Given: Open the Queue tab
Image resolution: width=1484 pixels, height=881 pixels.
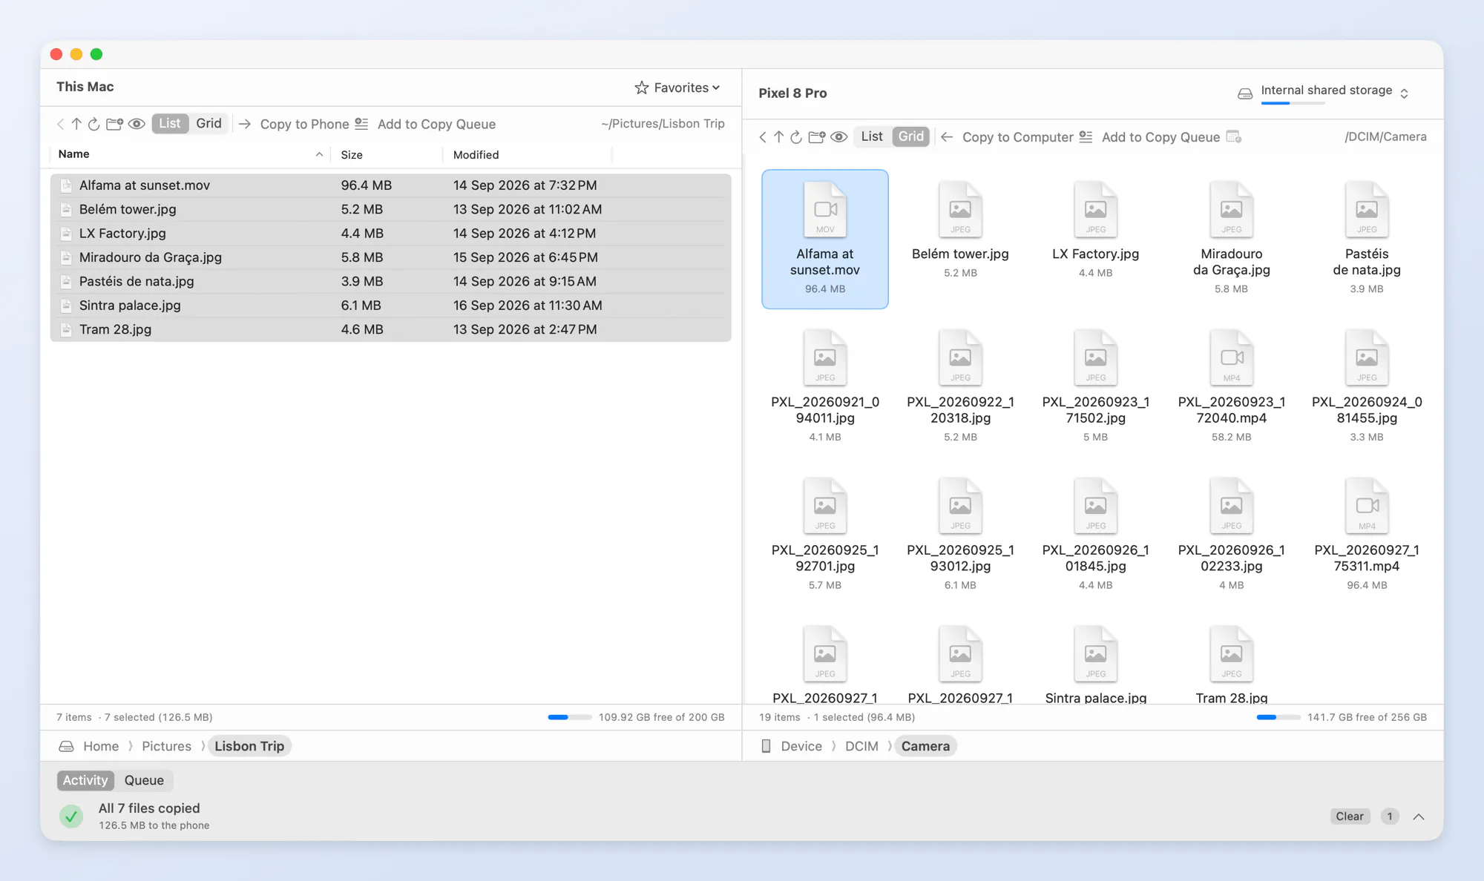Looking at the screenshot, I should point(144,780).
